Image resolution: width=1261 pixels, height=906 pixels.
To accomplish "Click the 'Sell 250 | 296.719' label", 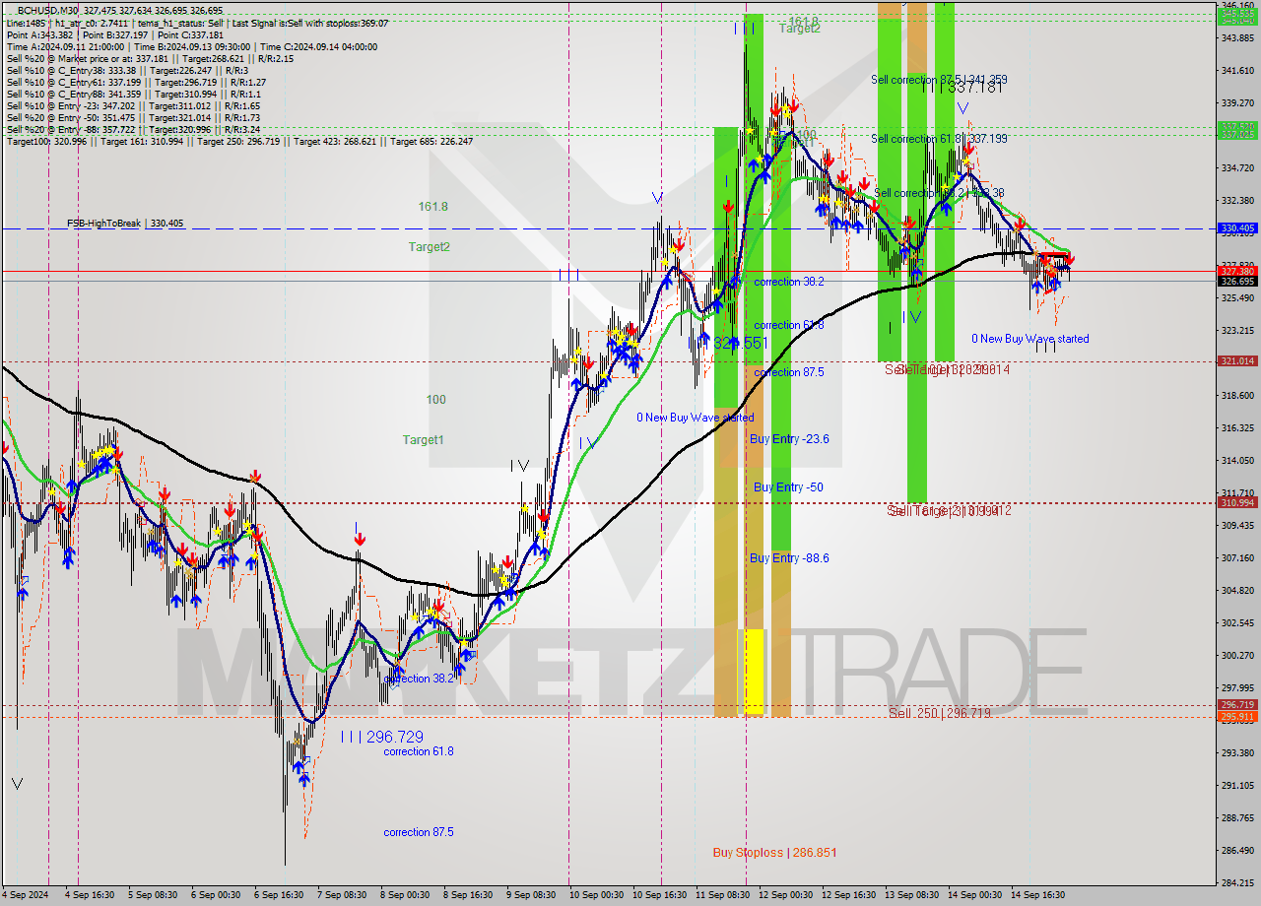I will click(x=938, y=713).
